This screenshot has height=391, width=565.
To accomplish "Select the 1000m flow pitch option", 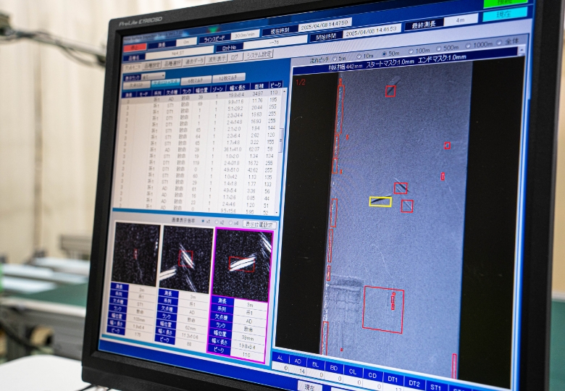I will point(468,45).
